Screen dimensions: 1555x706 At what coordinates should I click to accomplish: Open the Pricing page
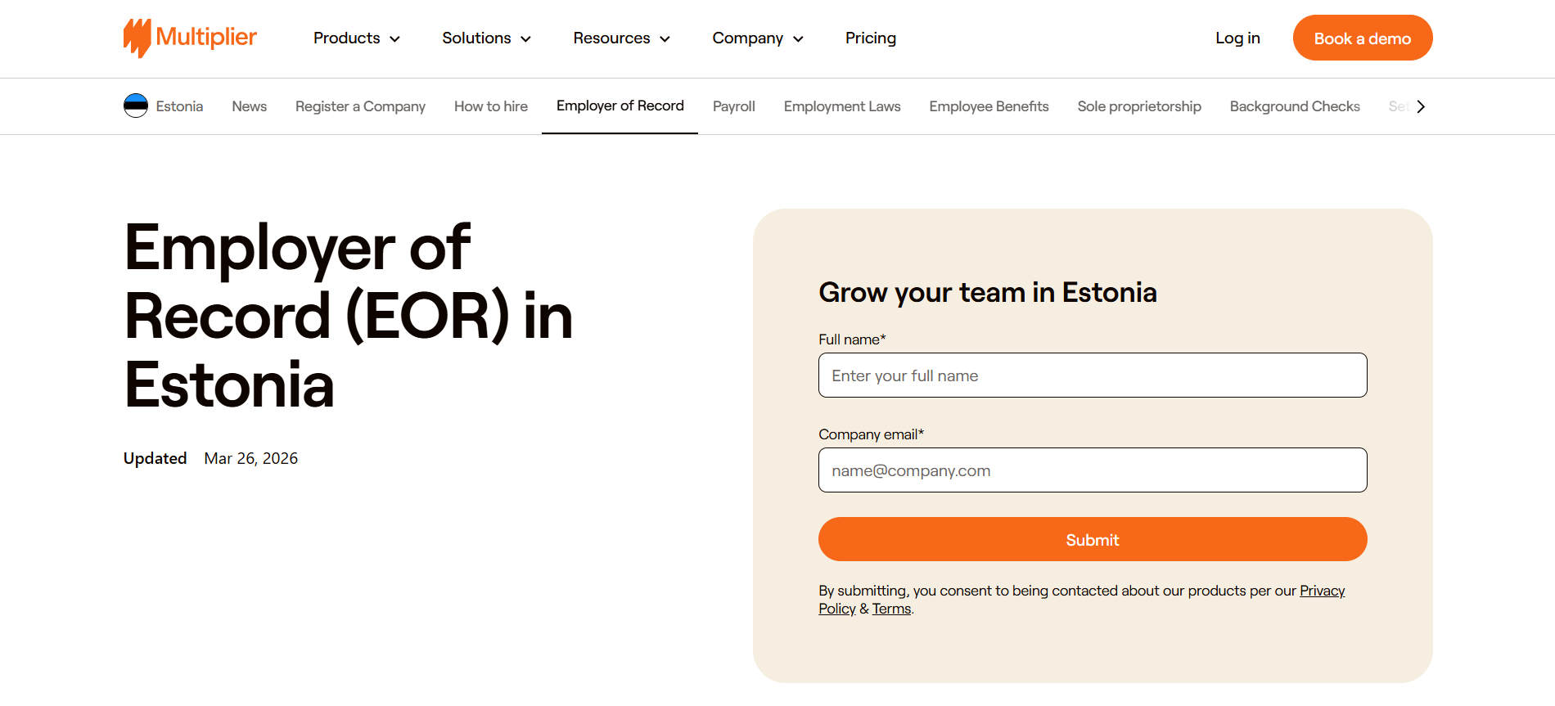click(x=871, y=38)
